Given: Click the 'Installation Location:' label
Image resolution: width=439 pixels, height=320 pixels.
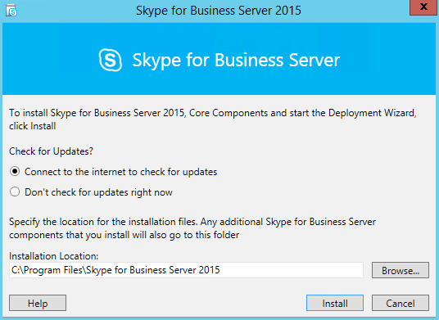Looking at the screenshot, I should point(54,256).
